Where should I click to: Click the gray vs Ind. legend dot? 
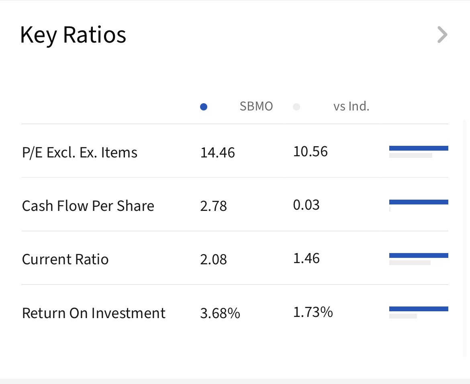pyautogui.click(x=296, y=107)
